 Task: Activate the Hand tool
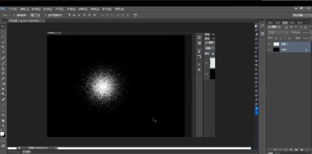click(3, 120)
